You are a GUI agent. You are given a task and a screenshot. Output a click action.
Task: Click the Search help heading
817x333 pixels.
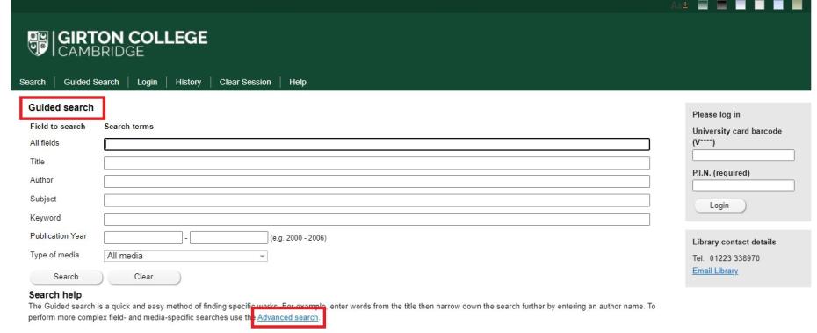coord(55,295)
